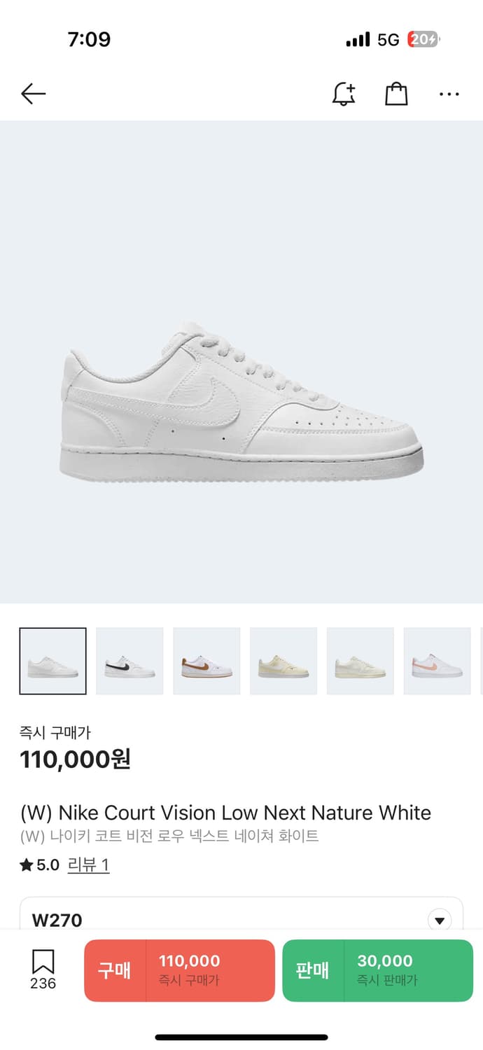Tap the 110,000원 instant buy price
This screenshot has width=483, height=1050.
click(76, 759)
